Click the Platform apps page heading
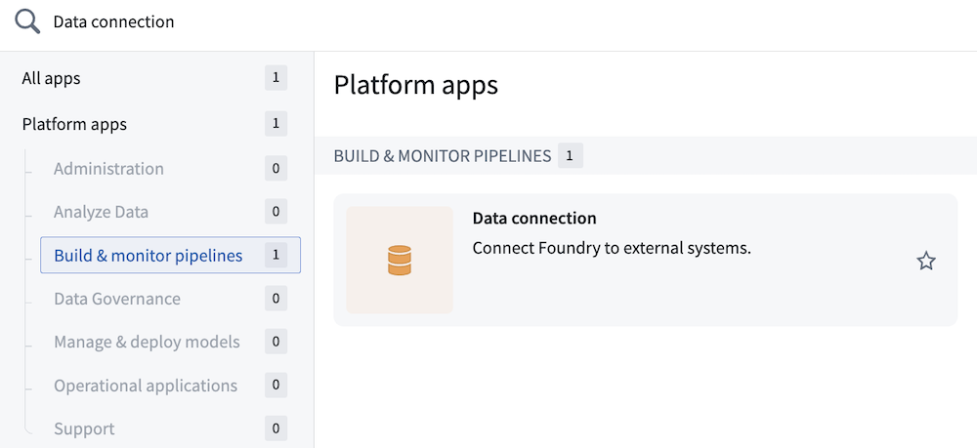Screen dimensions: 977x448 (415, 85)
